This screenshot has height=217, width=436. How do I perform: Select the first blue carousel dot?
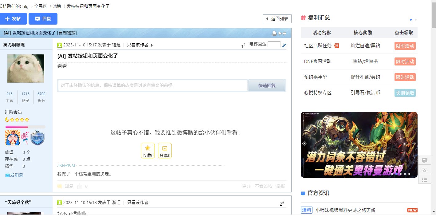click(411, 20)
